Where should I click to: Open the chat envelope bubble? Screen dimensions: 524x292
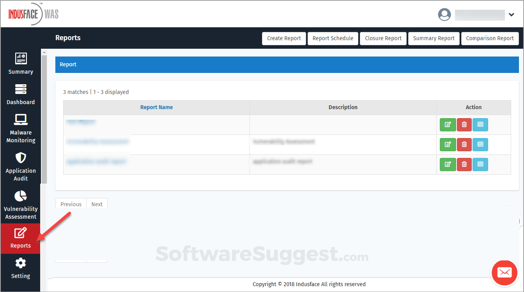(x=505, y=273)
